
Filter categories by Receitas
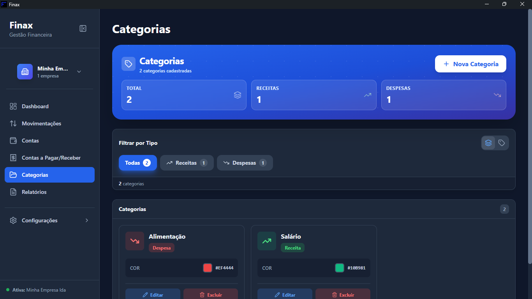pyautogui.click(x=187, y=163)
